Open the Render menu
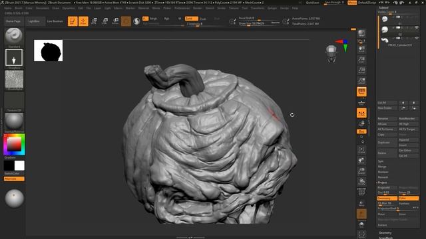Image resolution: width=426 pixels, height=239 pixels. [198, 8]
